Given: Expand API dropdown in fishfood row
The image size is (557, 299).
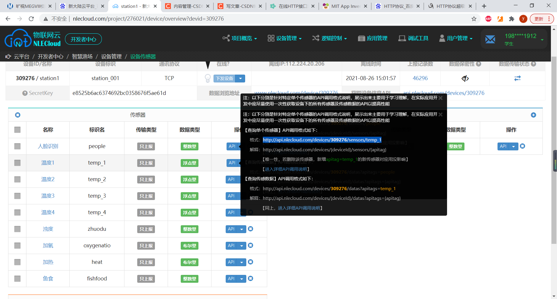Looking at the screenshot, I should (x=242, y=279).
